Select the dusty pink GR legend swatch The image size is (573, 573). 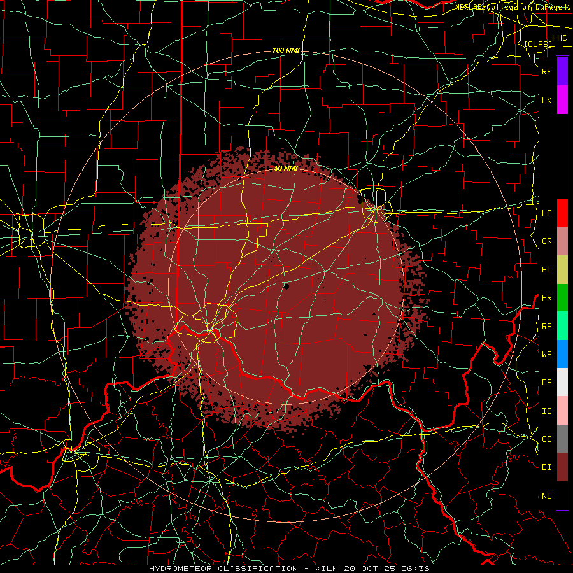[x=562, y=241]
